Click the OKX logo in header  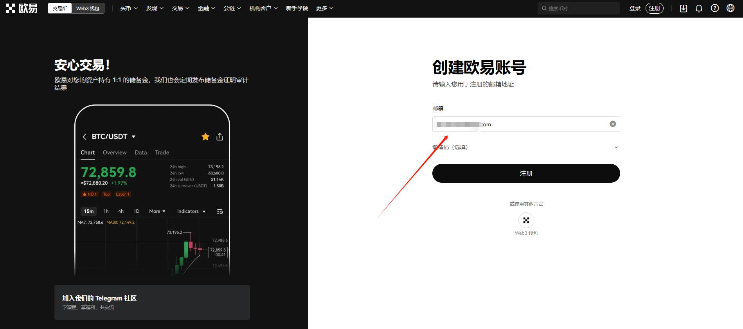22,8
